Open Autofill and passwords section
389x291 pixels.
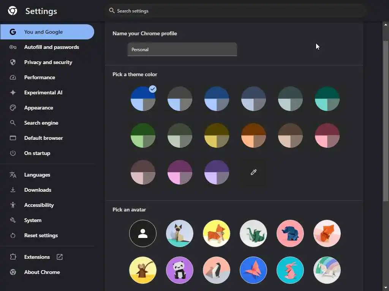point(47,47)
